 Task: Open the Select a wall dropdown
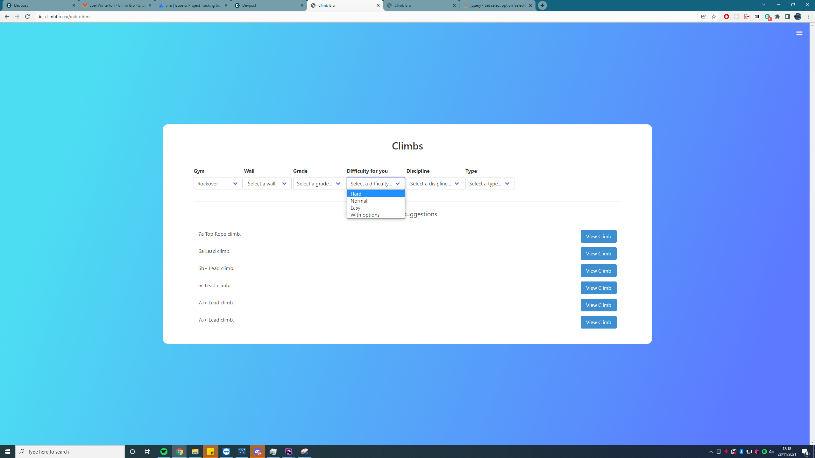tap(267, 184)
